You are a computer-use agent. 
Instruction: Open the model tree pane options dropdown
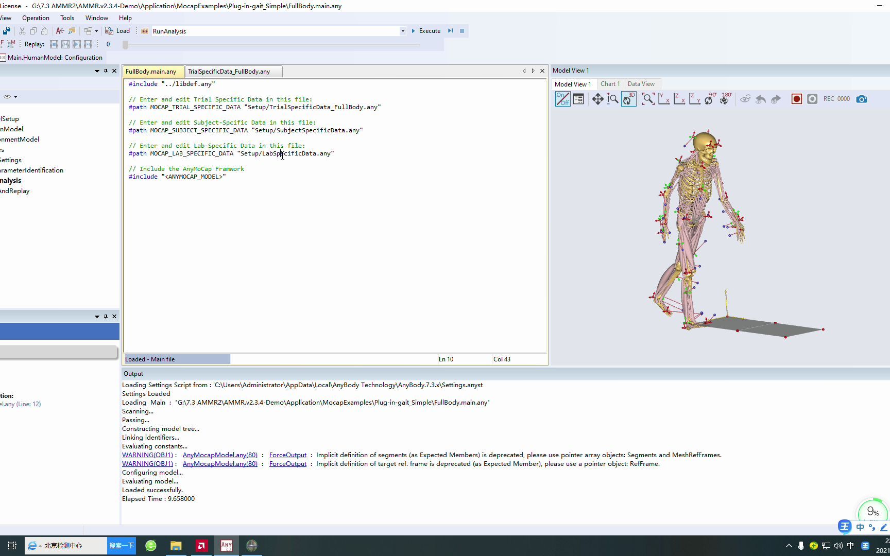coord(97,71)
